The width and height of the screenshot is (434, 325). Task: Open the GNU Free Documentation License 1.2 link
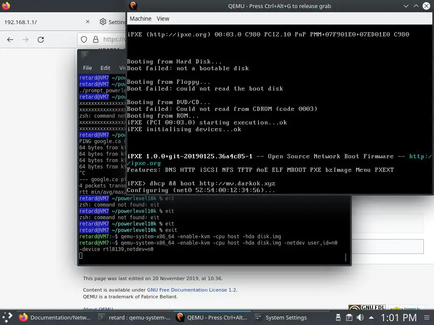tap(192, 290)
